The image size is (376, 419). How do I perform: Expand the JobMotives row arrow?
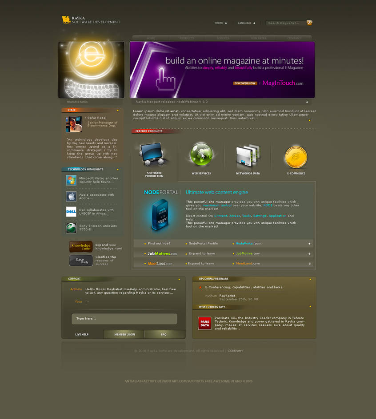(309, 254)
